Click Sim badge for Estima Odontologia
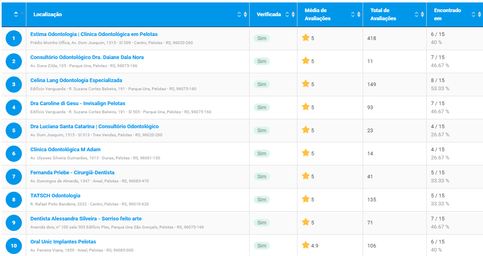 261,38
